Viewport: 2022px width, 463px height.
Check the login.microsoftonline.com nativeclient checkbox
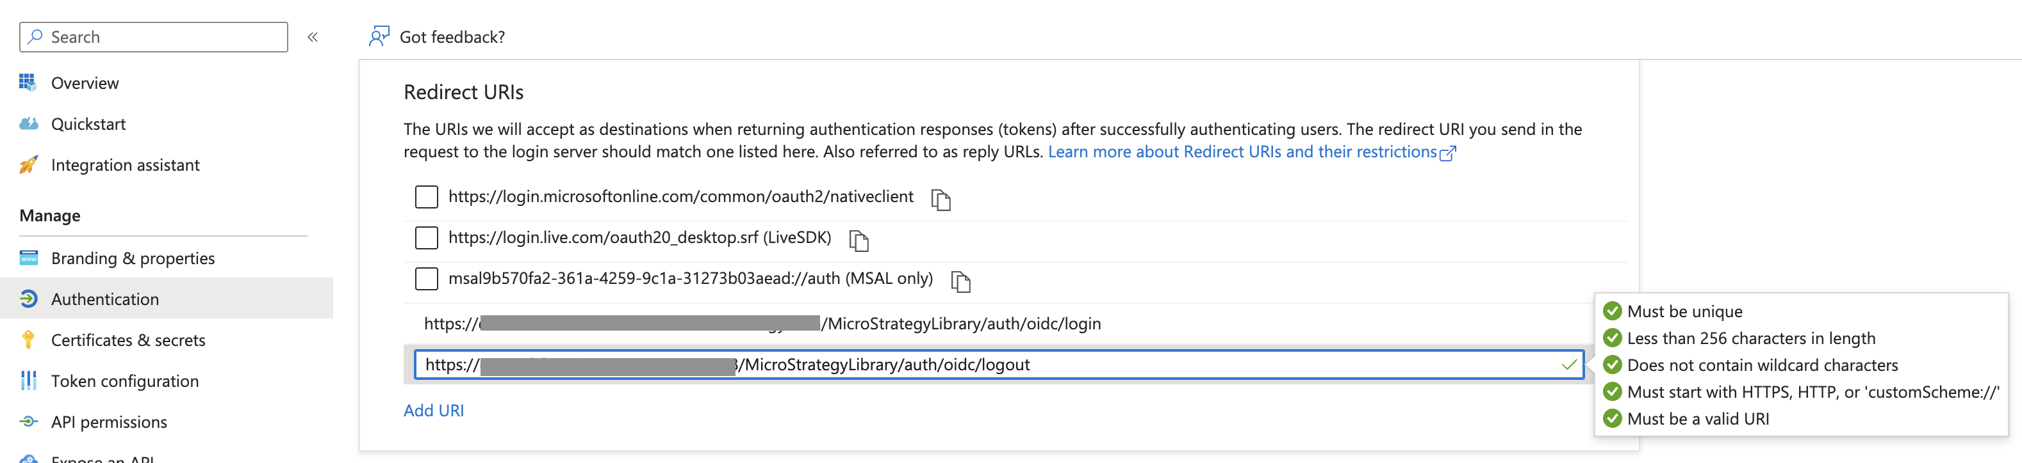(x=426, y=196)
